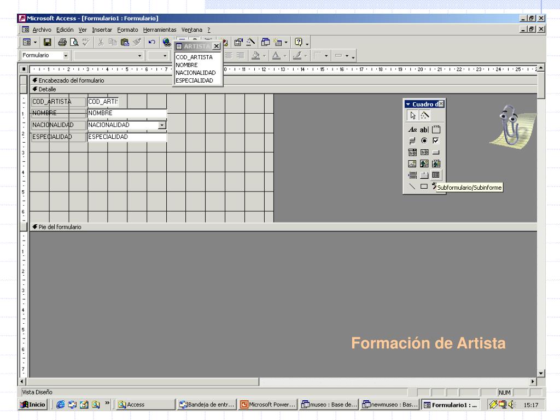Open the View button dropdown arrow
The image size is (560, 420).
36,42
